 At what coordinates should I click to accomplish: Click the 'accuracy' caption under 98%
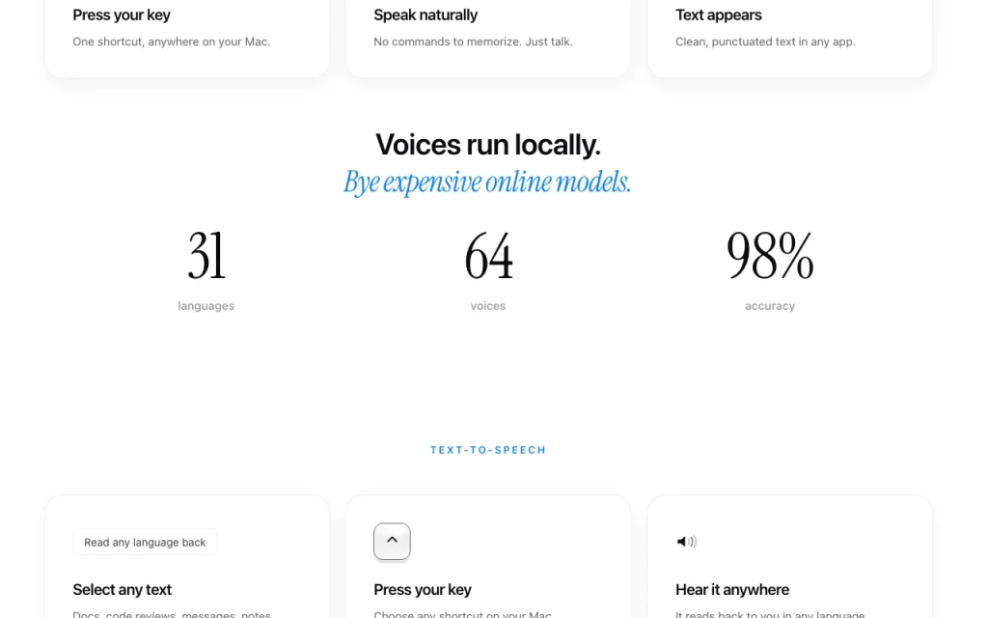click(x=770, y=306)
